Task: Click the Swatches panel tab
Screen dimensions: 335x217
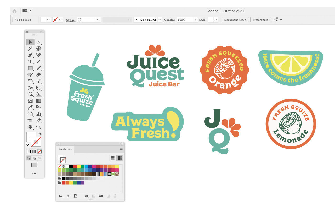Action: pyautogui.click(x=65, y=149)
